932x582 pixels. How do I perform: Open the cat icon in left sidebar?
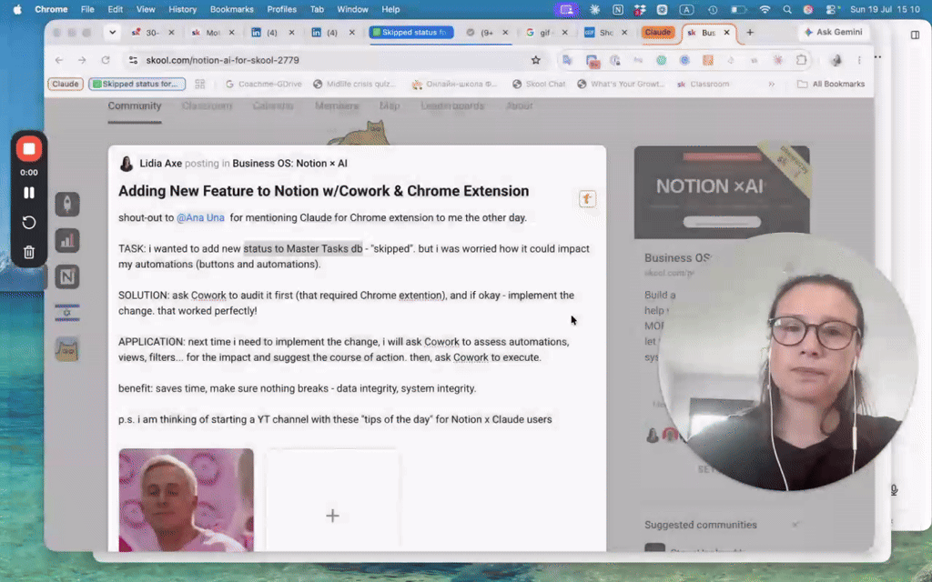pos(67,349)
